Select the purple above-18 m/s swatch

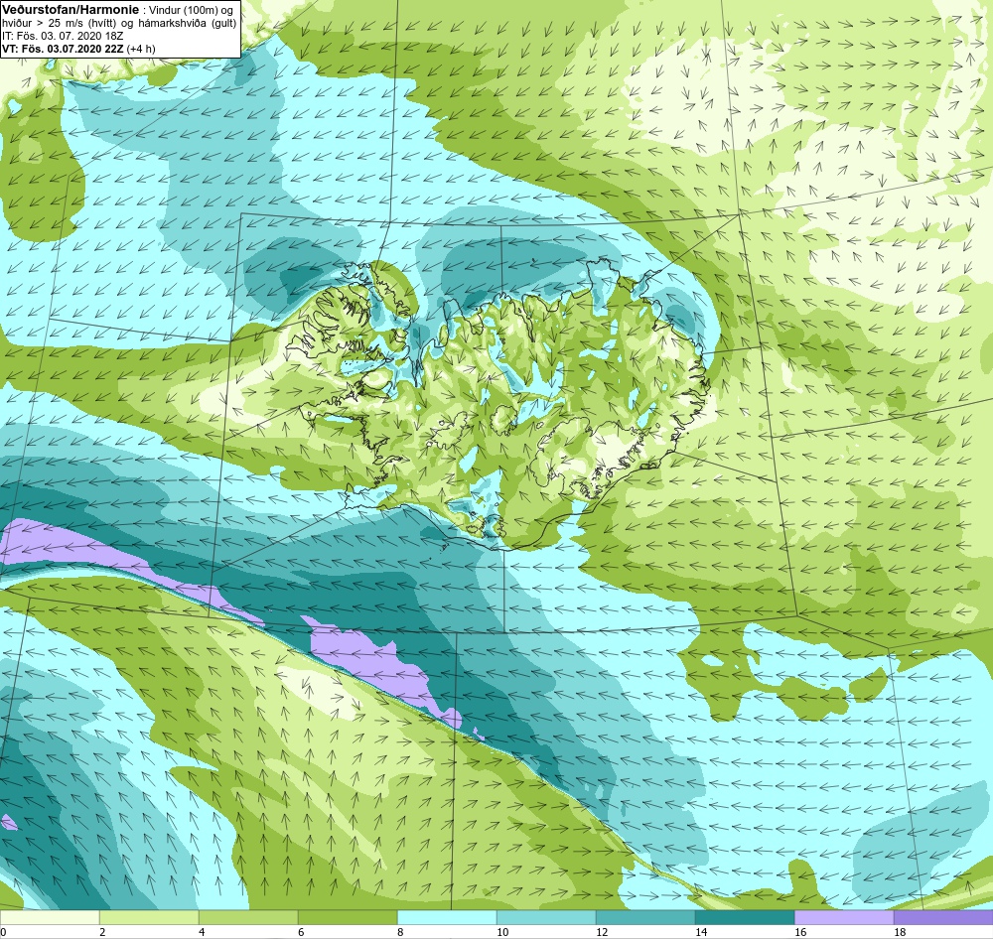point(943,917)
